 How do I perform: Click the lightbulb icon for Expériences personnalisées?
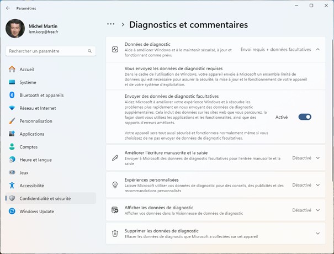(x=115, y=185)
